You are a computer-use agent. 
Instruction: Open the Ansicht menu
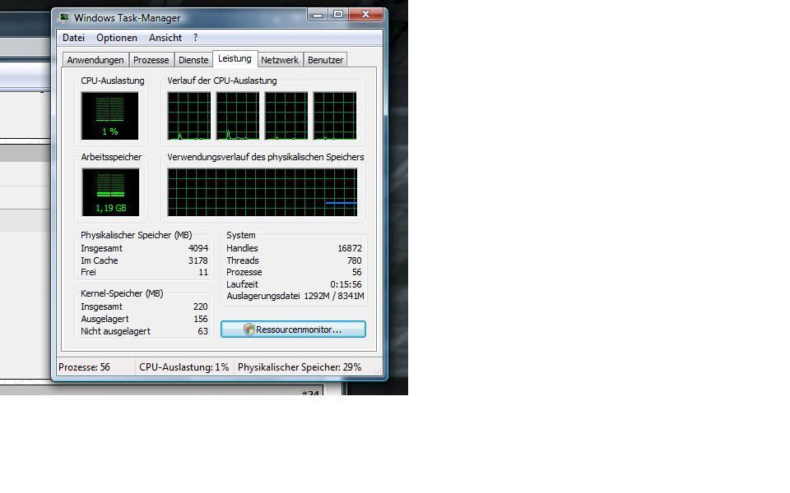pyautogui.click(x=165, y=38)
